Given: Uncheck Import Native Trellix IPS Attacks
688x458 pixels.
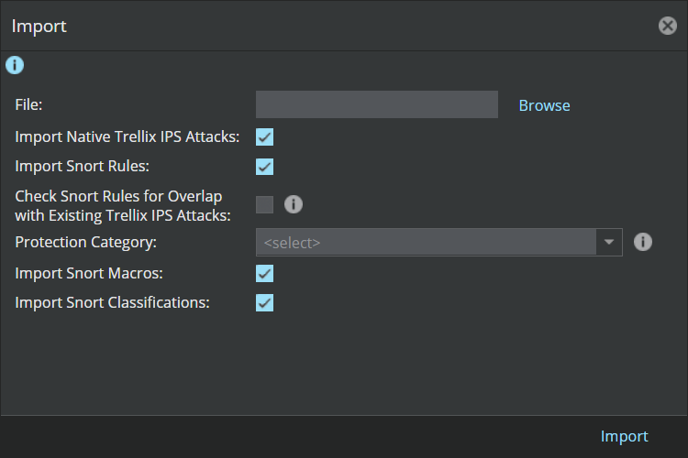Looking at the screenshot, I should pyautogui.click(x=264, y=136).
